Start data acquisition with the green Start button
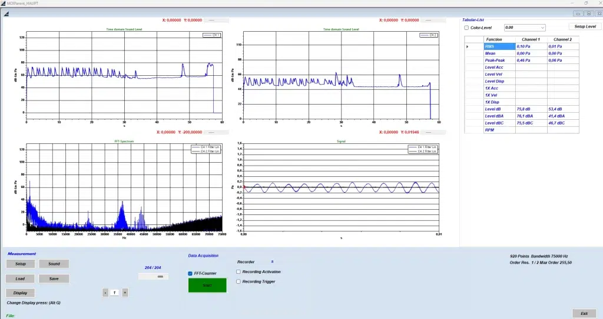Screen dimensions: 603x319 click(x=207, y=285)
